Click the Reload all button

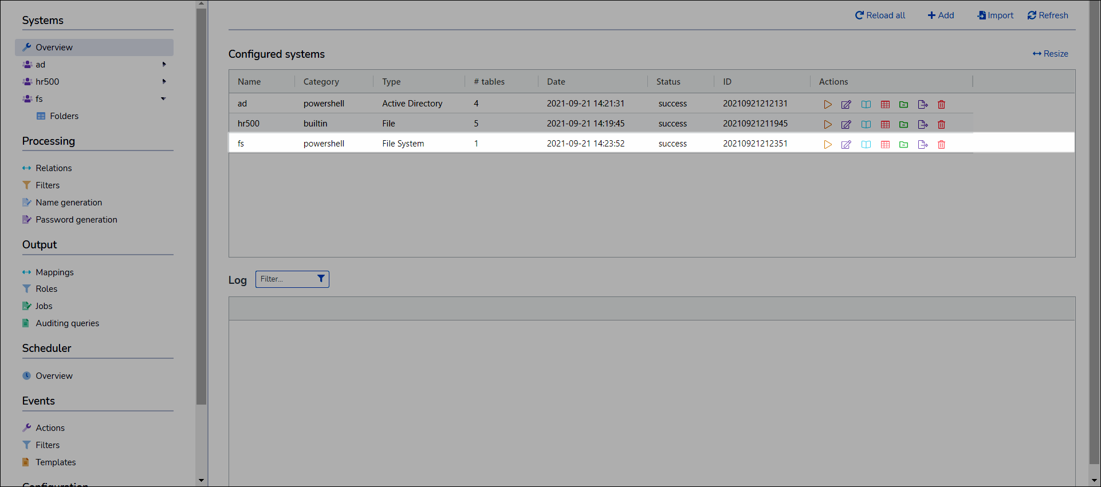coord(880,15)
